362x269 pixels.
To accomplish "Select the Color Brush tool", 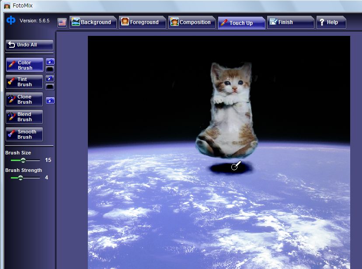I will [24, 65].
